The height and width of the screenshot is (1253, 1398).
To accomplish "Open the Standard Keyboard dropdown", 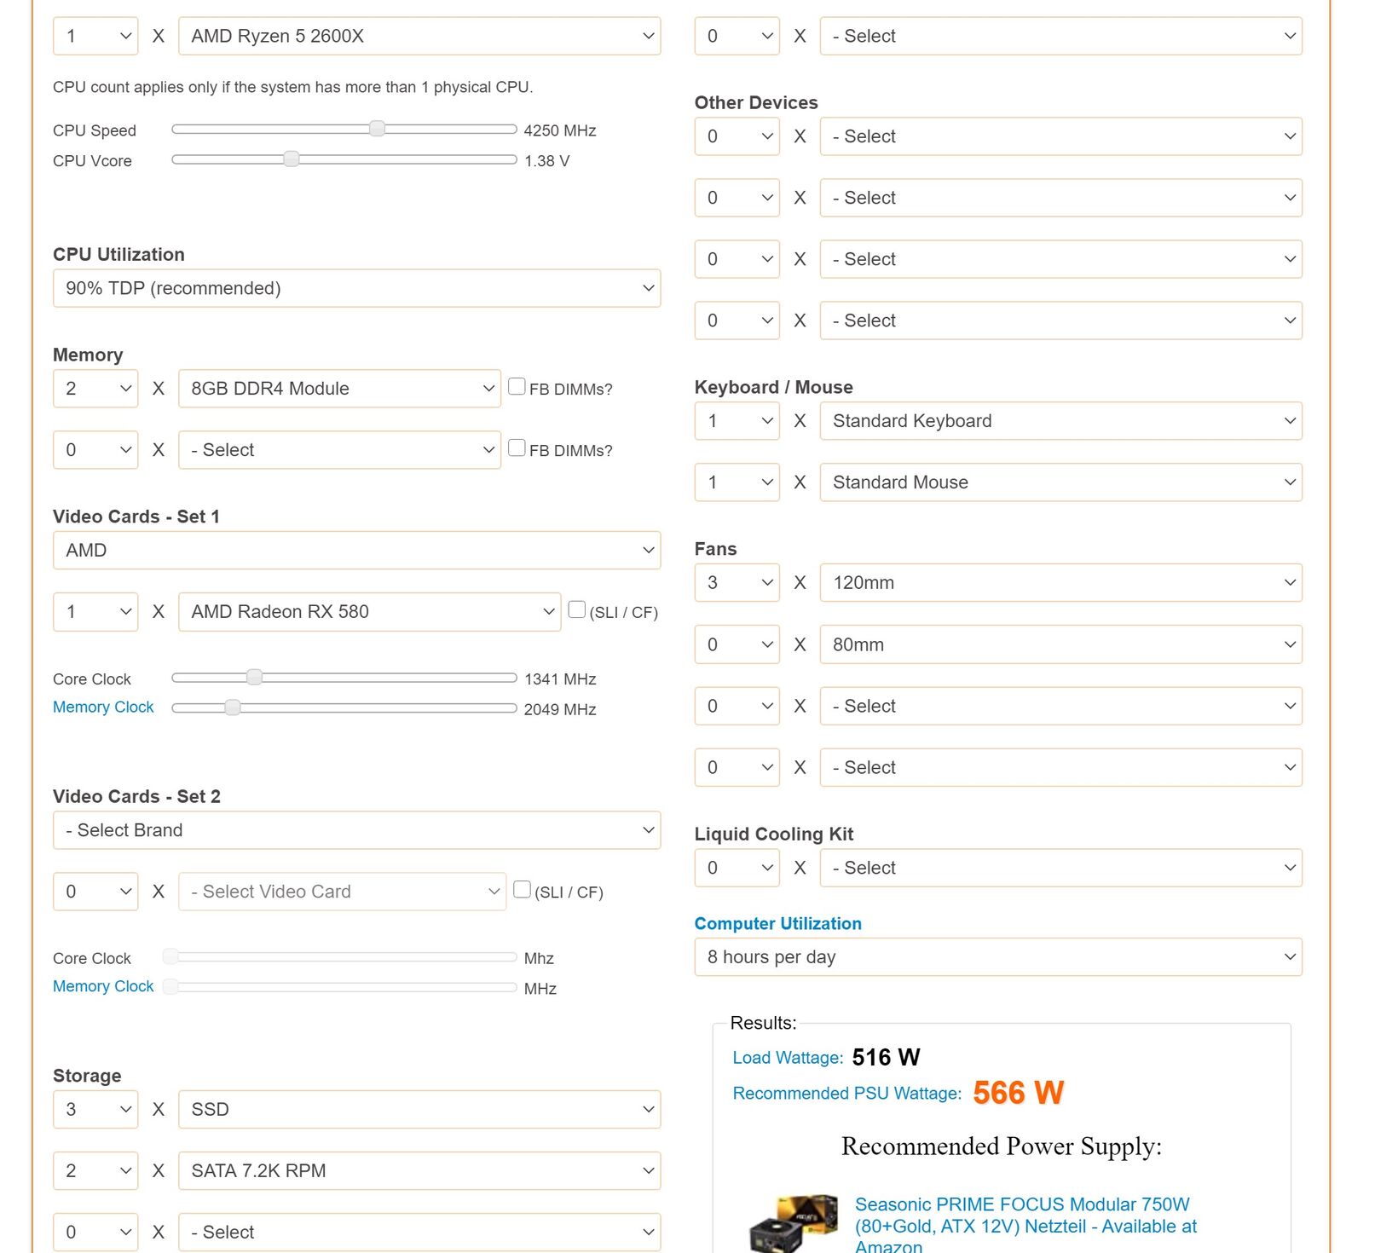I will pyautogui.click(x=1060, y=421).
